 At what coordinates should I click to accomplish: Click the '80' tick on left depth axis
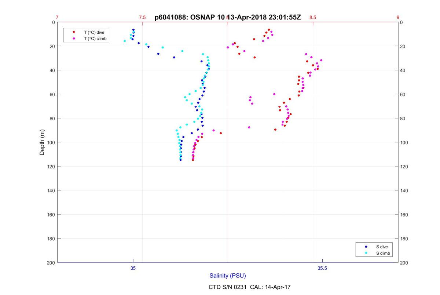(x=52, y=118)
